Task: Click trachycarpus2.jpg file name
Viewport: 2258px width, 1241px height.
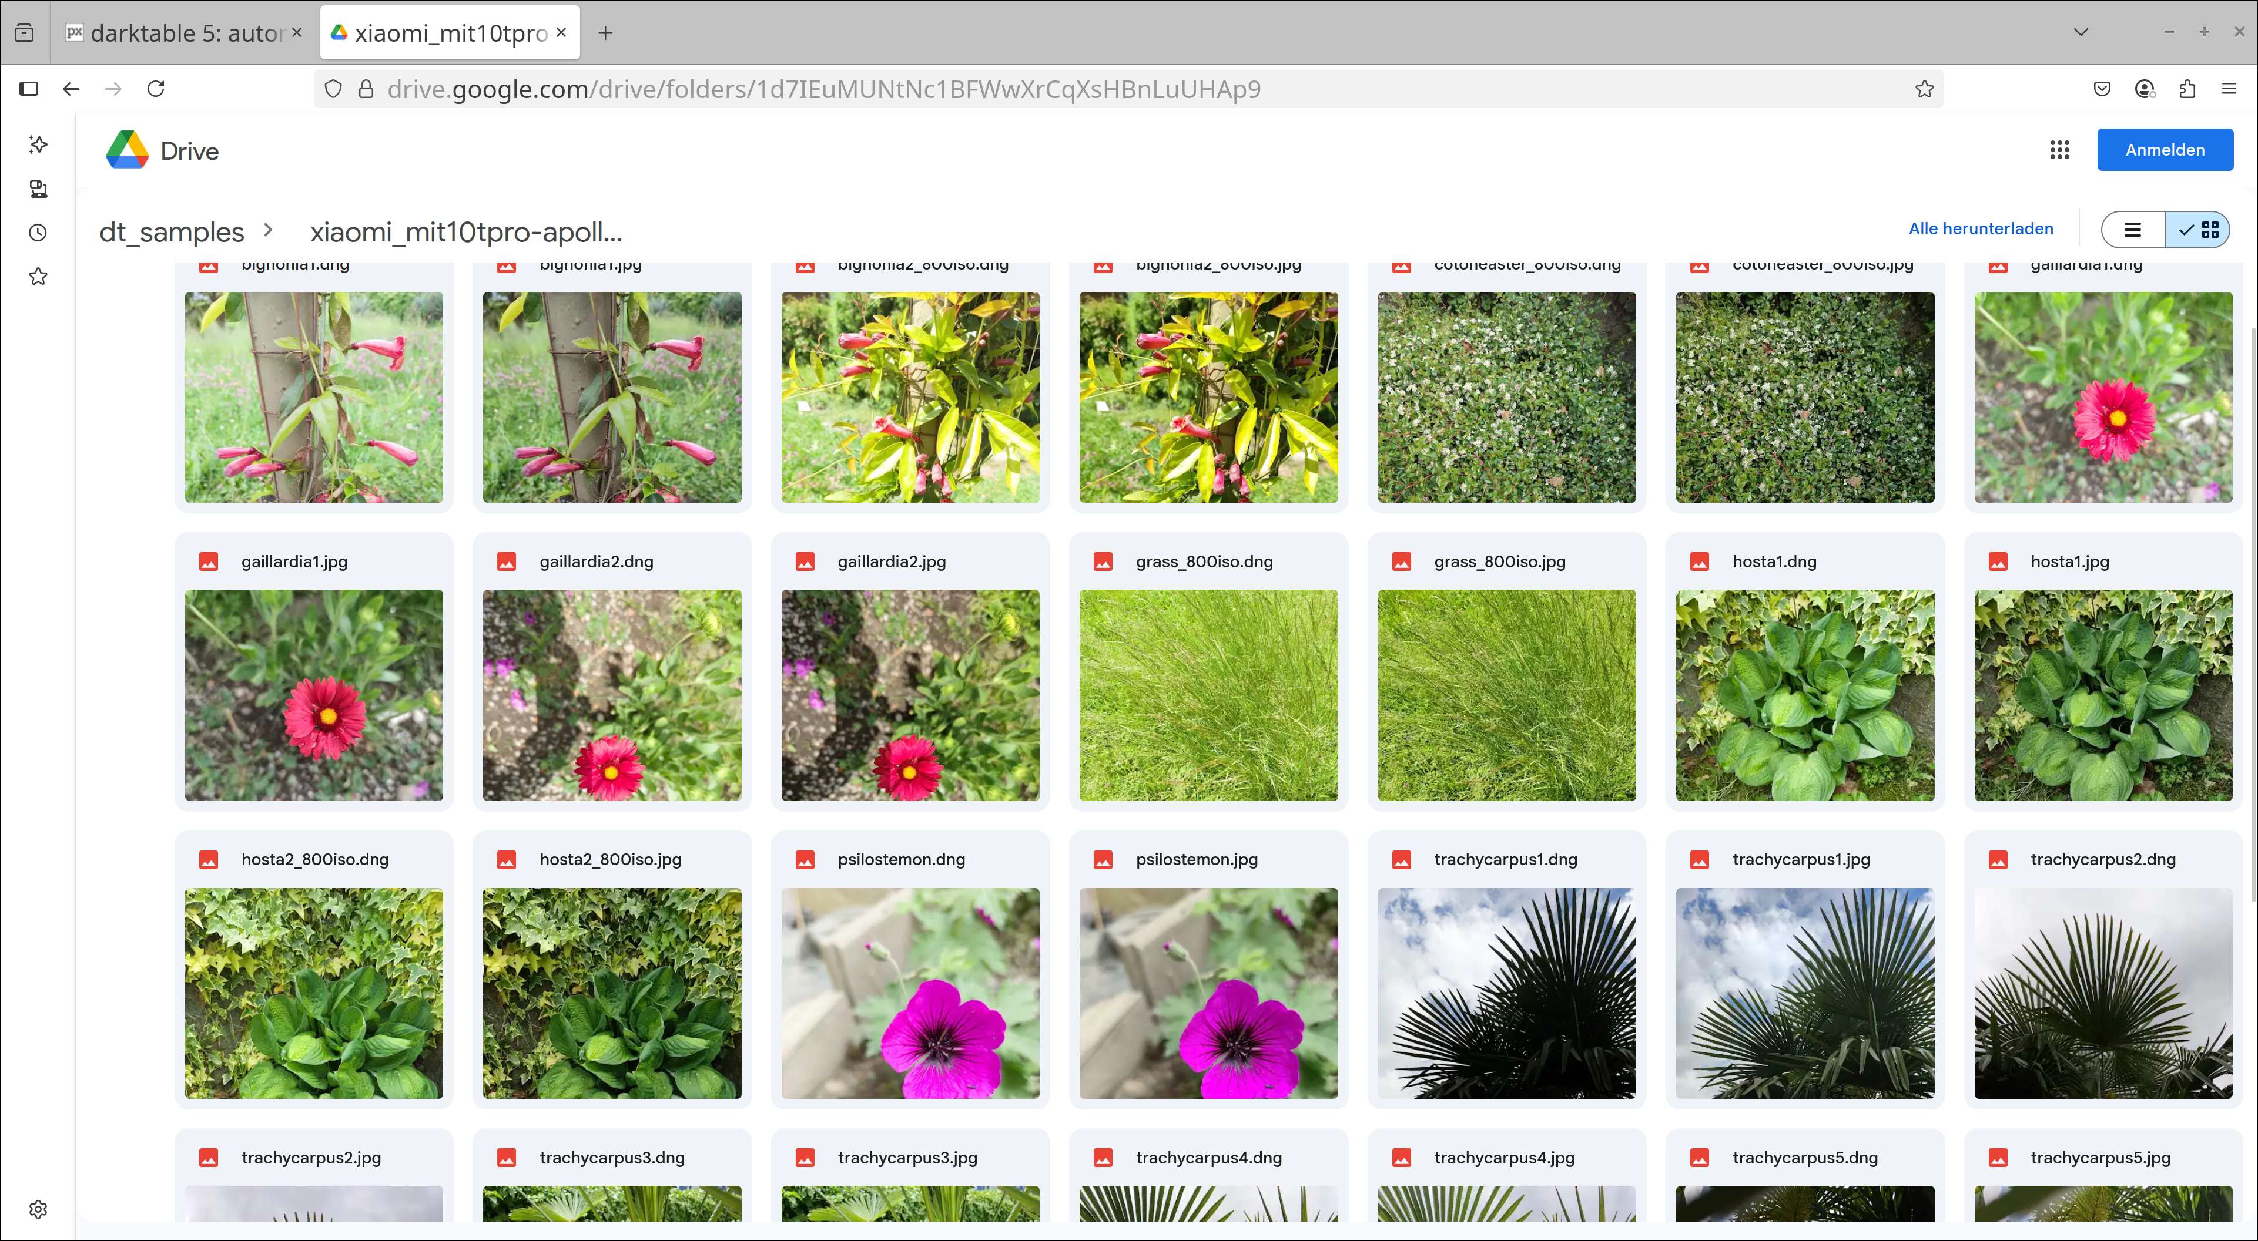Action: pos(311,1158)
